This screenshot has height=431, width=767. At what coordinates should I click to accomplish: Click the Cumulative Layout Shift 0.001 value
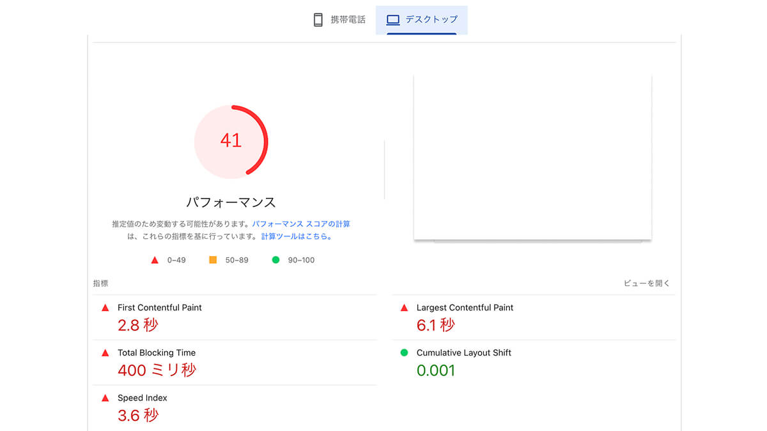[436, 370]
